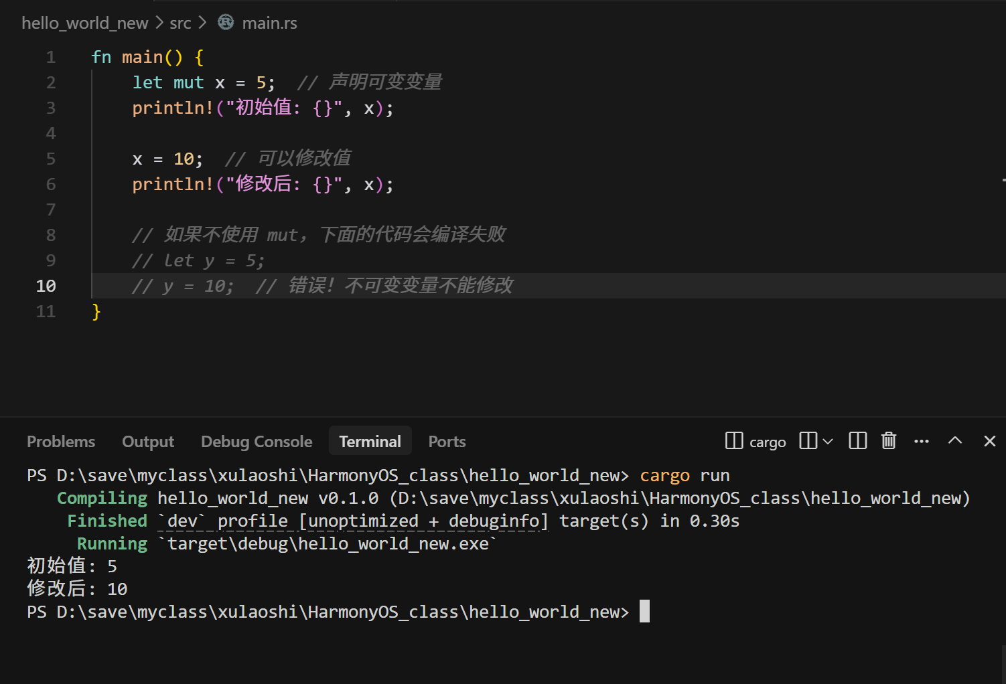The width and height of the screenshot is (1006, 684).
Task: Maximize panel with up chevron
Action: pyautogui.click(x=955, y=440)
